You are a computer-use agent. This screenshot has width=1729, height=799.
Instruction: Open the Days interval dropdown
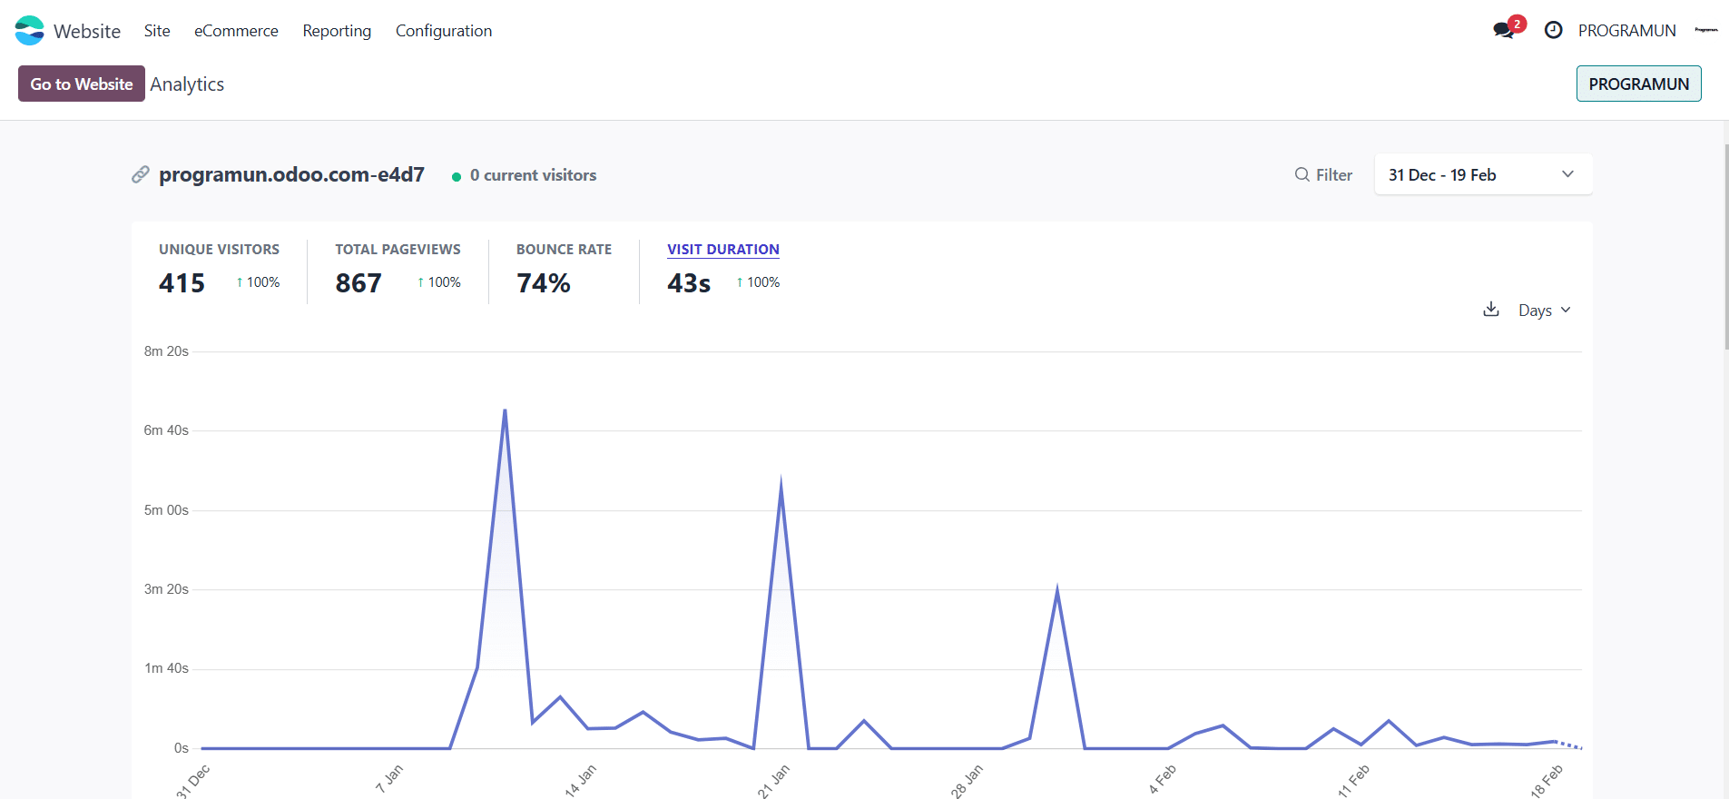point(1544,311)
